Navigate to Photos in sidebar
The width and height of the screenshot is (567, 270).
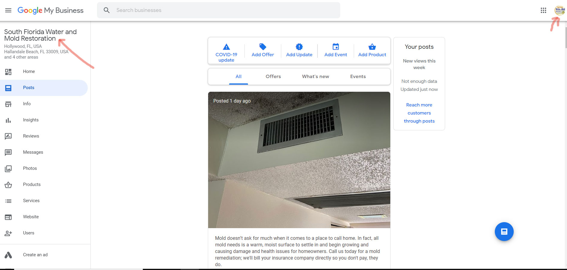30,168
